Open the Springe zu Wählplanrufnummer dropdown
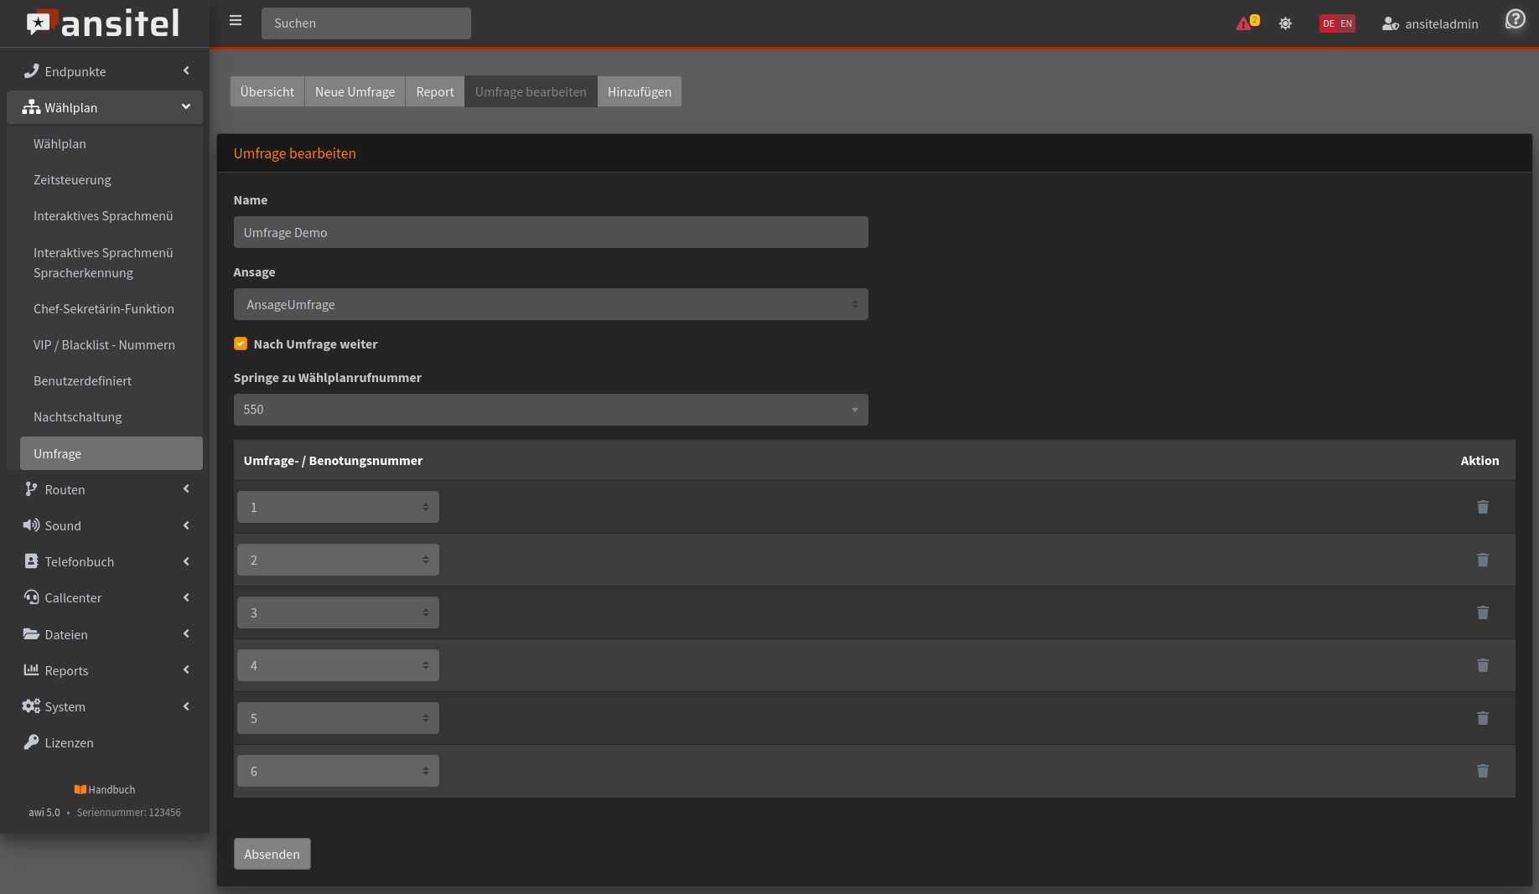Screen dimensions: 1539x894 click(550, 410)
